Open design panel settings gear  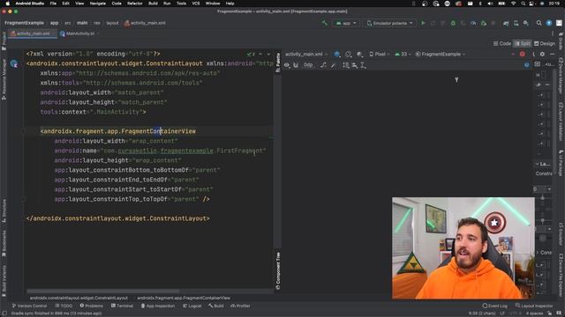point(542,55)
